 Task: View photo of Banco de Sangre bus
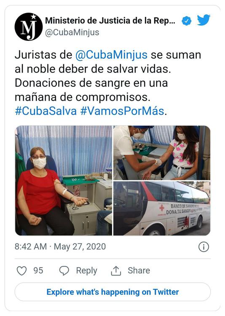click(x=162, y=209)
